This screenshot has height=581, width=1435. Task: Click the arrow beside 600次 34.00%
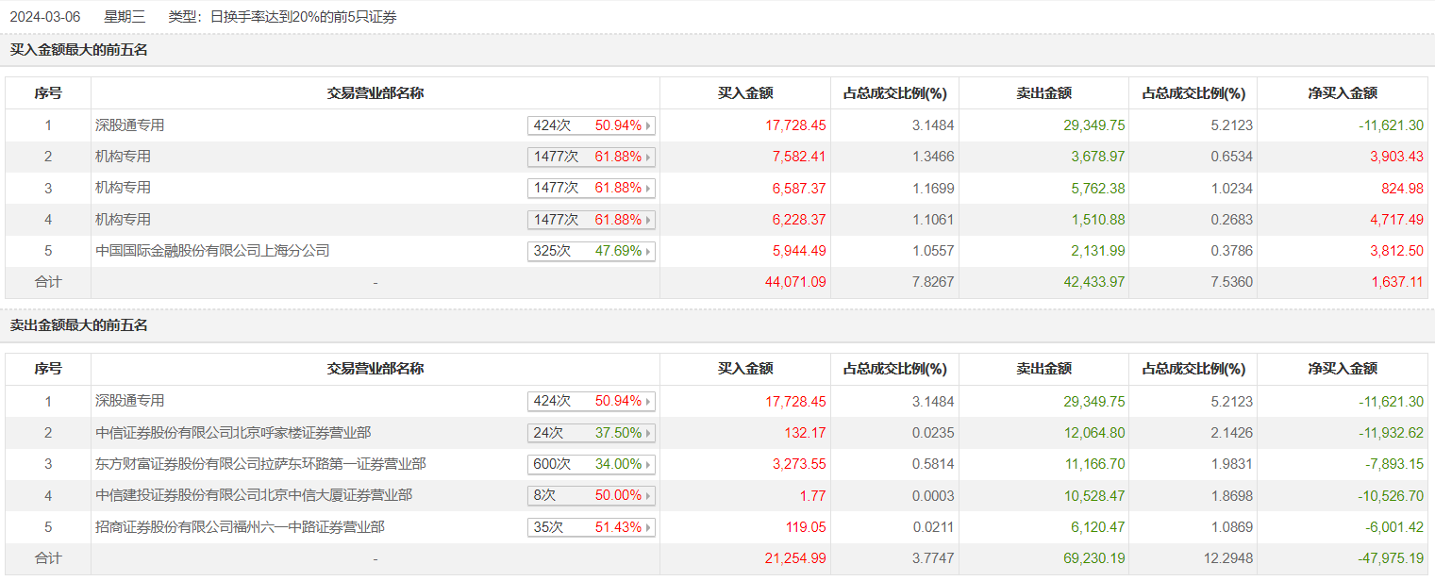[x=648, y=464]
